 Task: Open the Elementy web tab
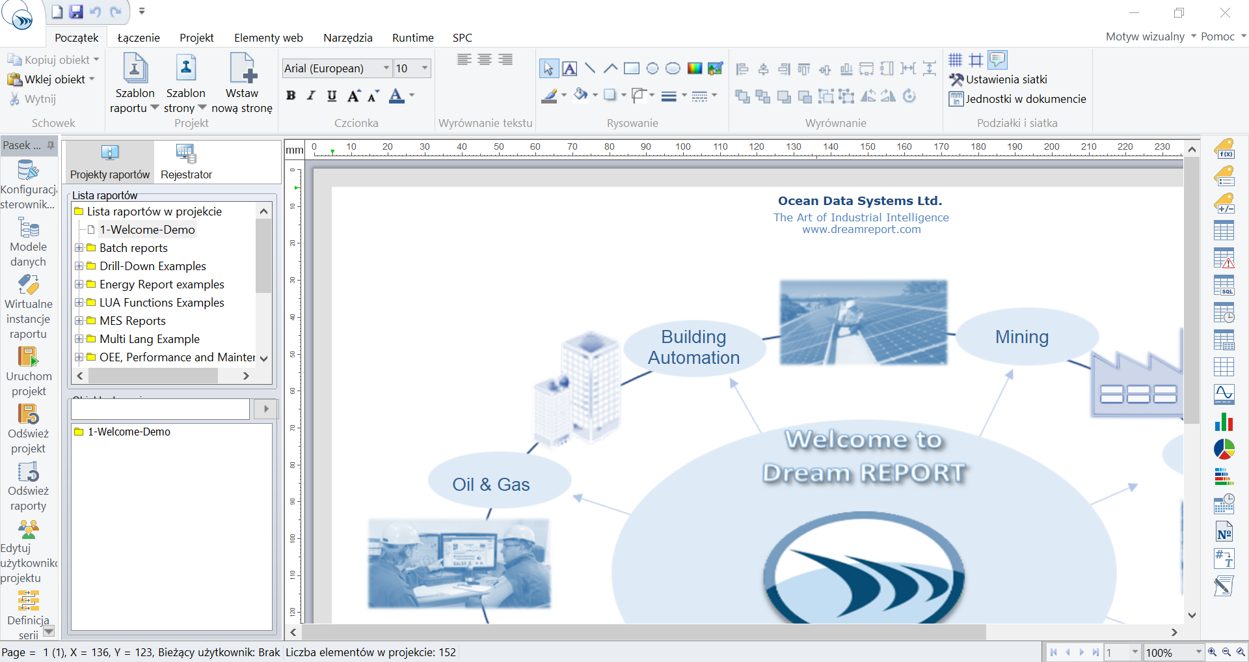(269, 38)
